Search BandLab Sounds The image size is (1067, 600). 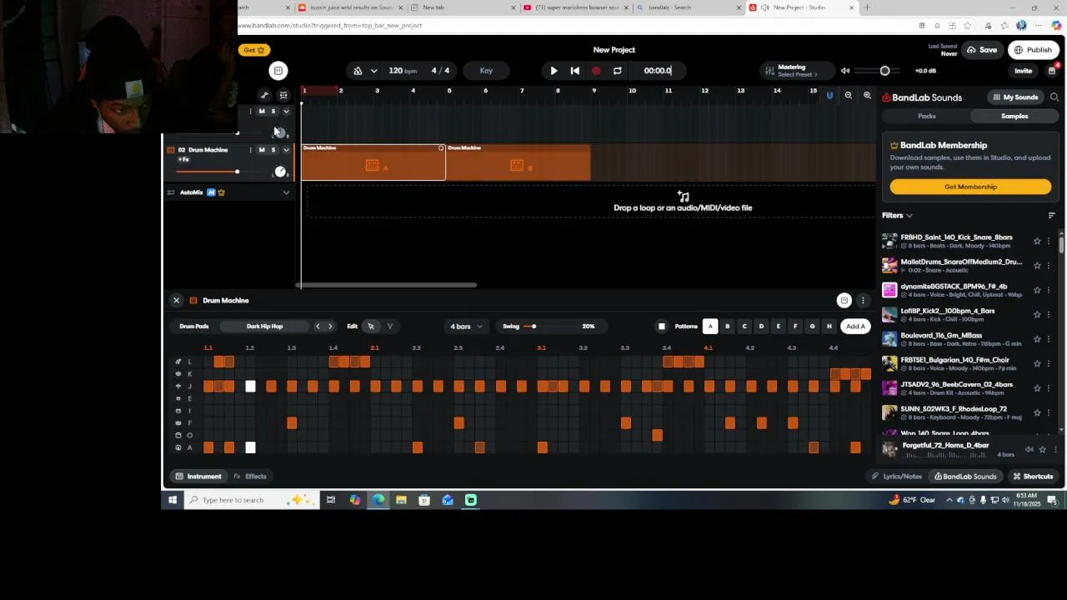(x=1054, y=97)
